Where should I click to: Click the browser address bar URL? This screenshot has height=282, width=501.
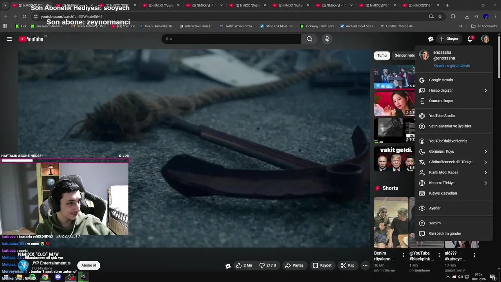[72, 16]
